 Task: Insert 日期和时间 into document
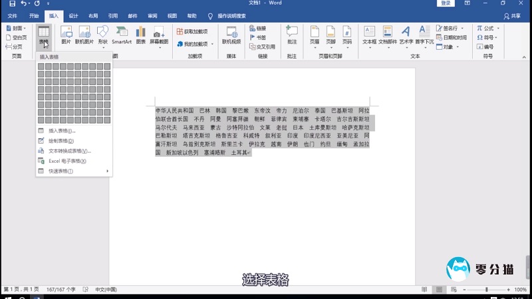pos(453,38)
